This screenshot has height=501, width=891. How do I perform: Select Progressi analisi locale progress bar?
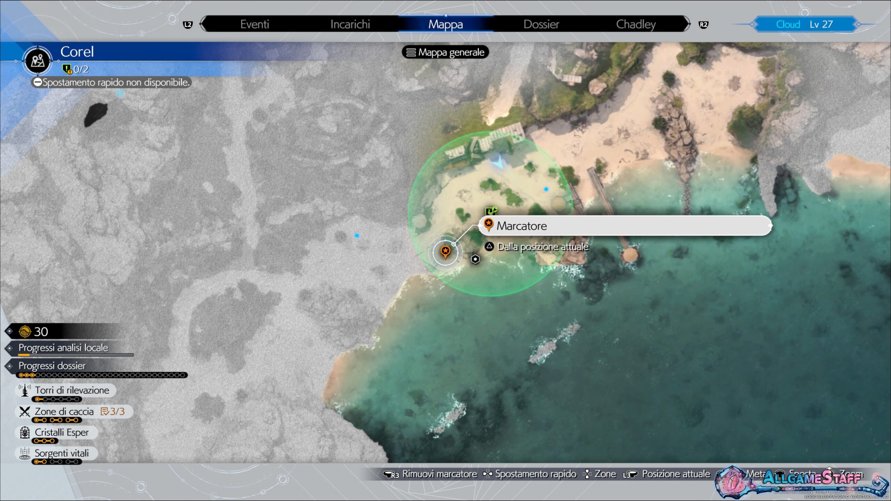click(x=76, y=355)
